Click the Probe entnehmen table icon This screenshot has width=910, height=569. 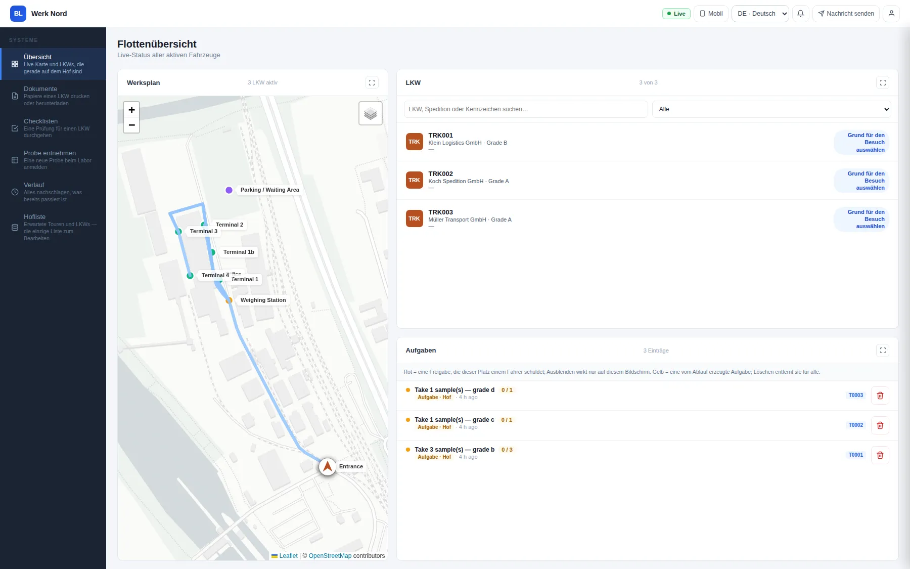(x=15, y=160)
